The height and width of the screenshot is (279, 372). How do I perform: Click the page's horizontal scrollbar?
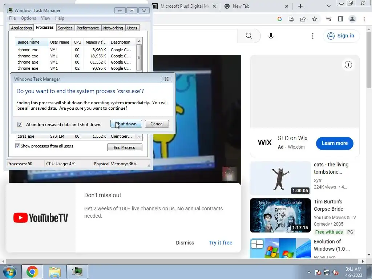point(182,261)
